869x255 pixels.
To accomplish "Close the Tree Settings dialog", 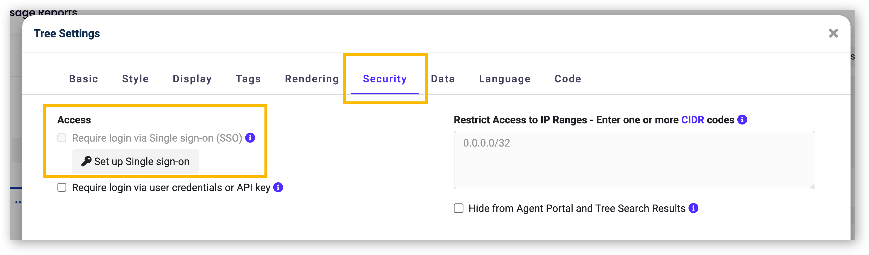I will click(x=833, y=33).
